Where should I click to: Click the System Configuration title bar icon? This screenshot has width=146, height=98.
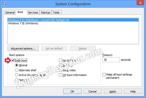pos(4,4)
